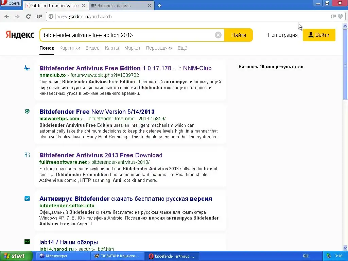Open the Windows start button
Viewport: 348px width, 261px height.
click(16, 256)
